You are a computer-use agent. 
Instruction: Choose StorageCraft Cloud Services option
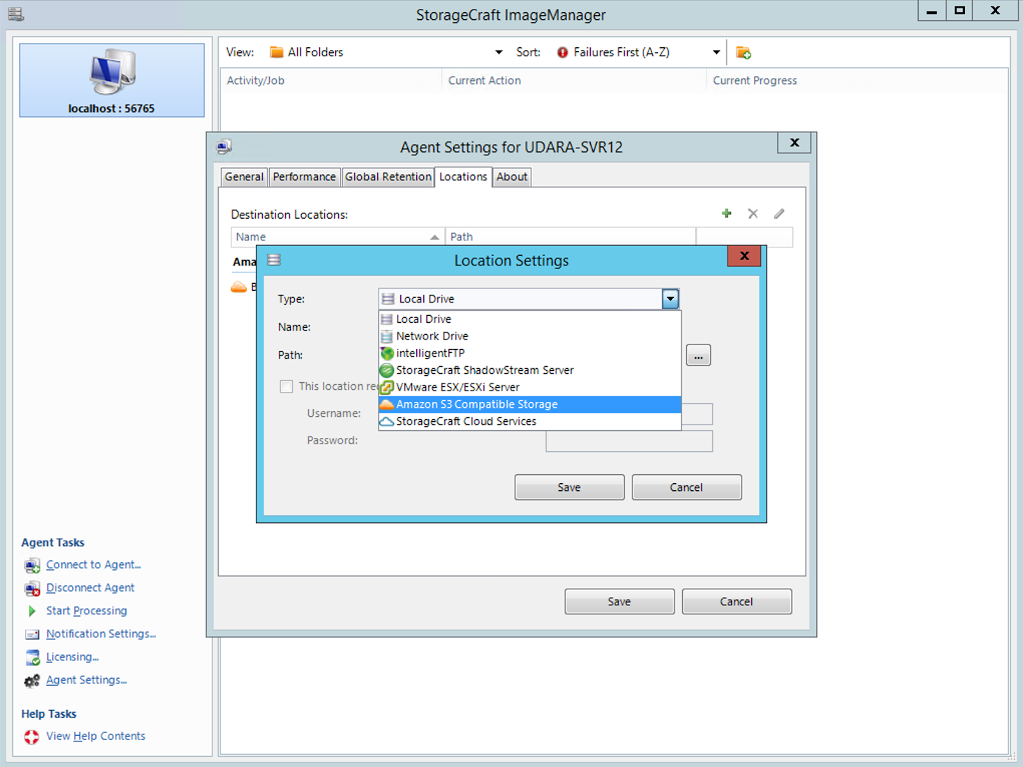pos(529,422)
